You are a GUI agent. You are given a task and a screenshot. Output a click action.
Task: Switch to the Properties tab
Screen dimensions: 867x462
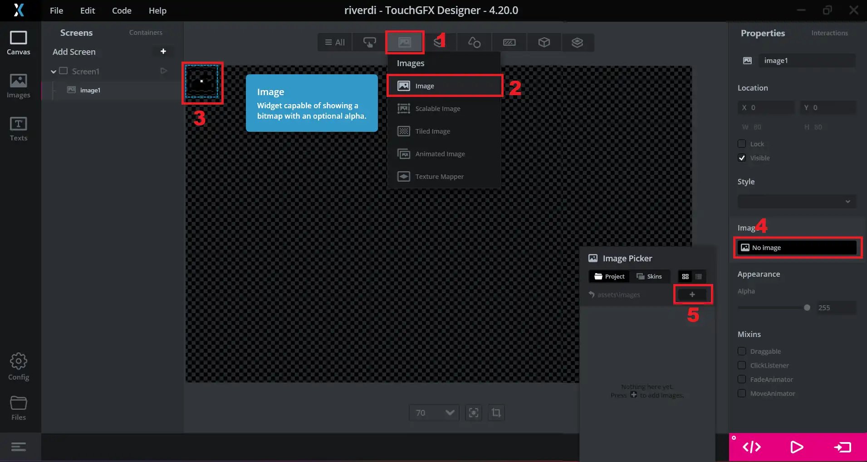point(763,33)
